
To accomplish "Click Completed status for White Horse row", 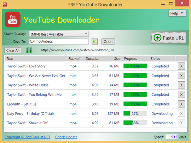I will pos(160,85).
